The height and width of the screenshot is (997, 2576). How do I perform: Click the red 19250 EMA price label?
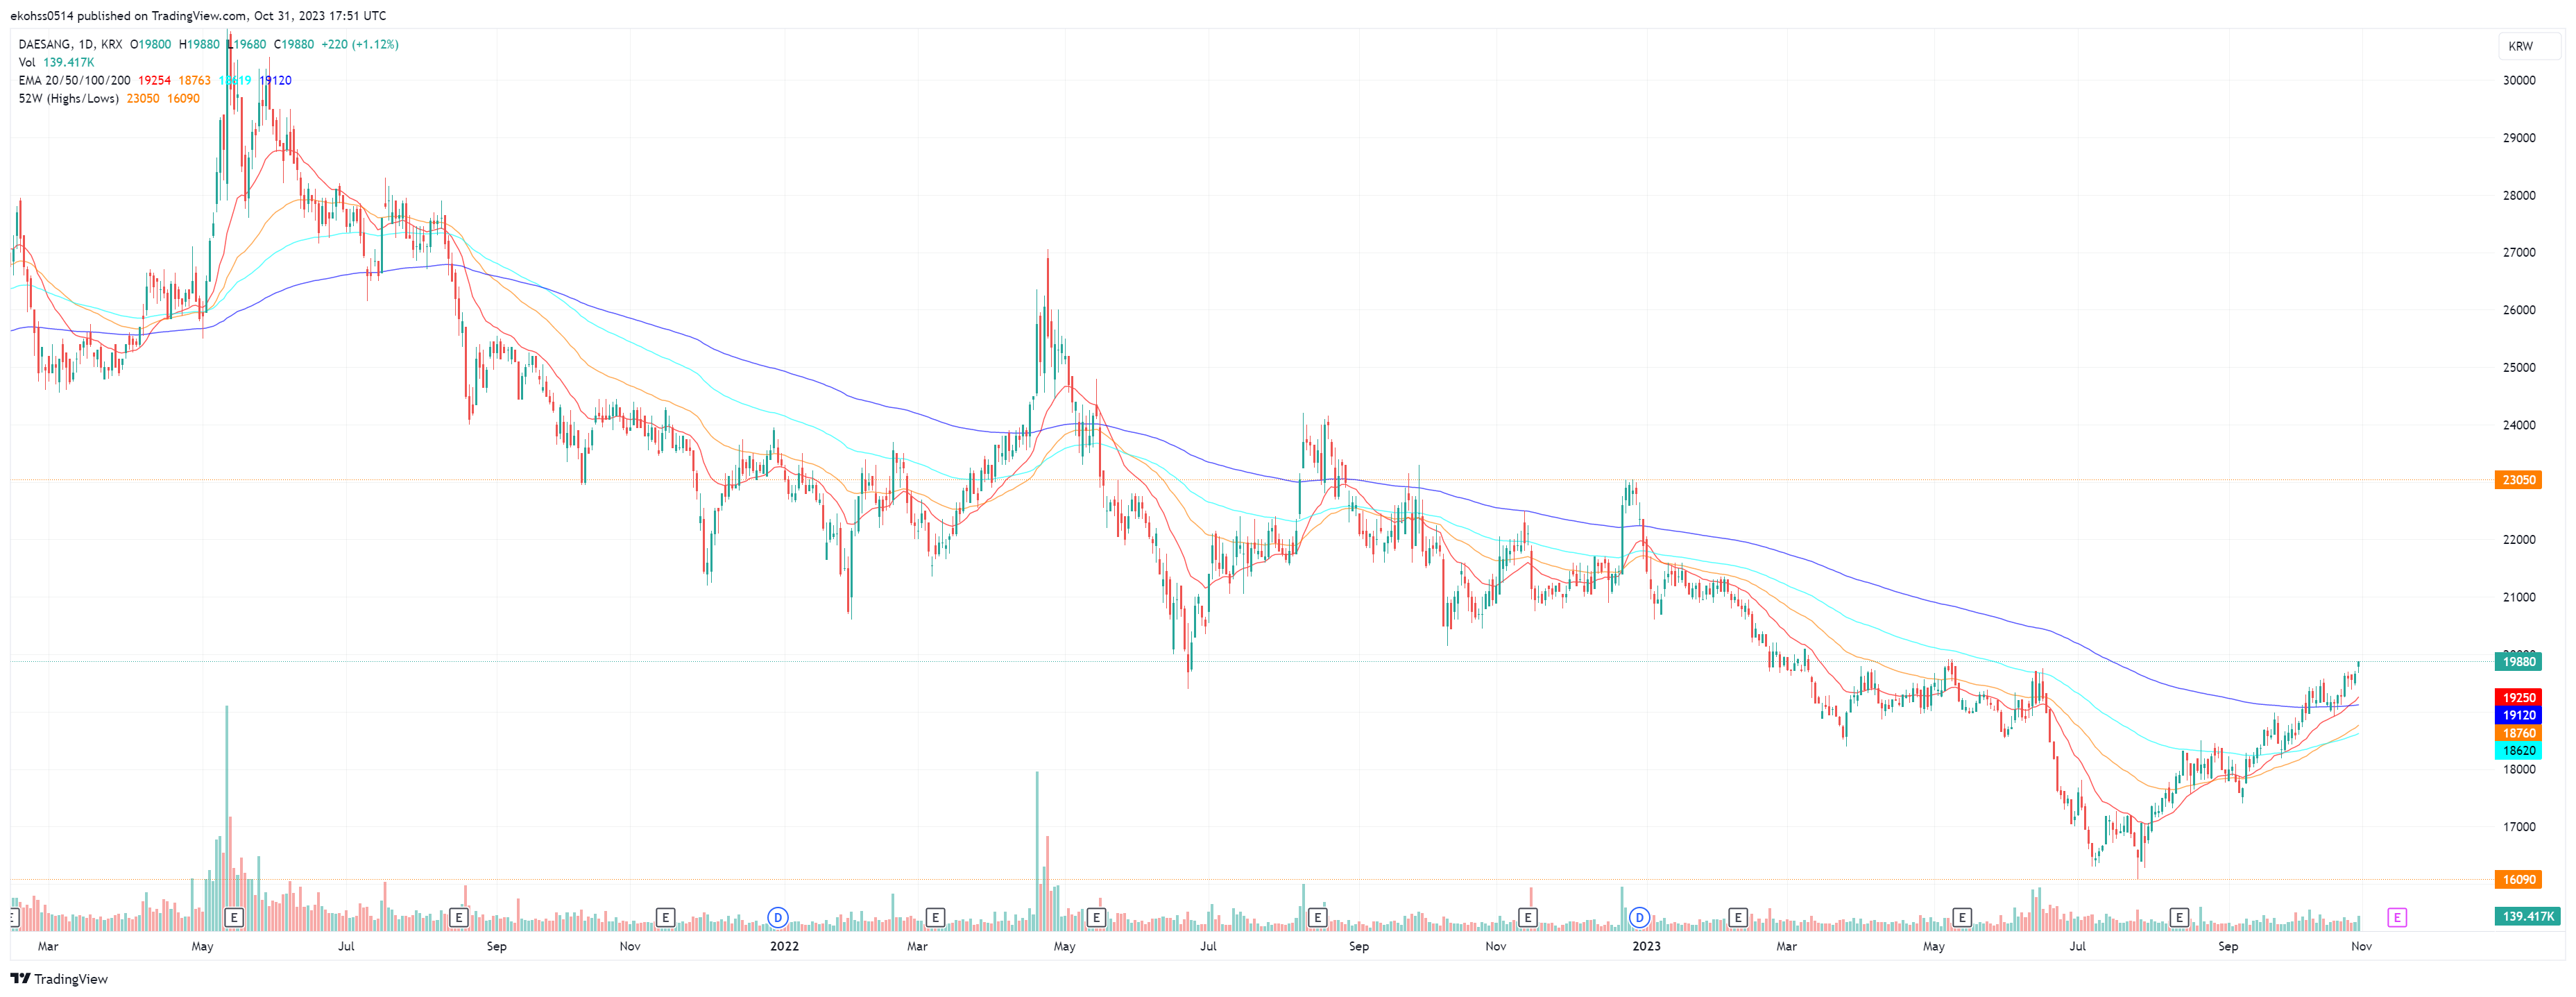click(x=2518, y=698)
